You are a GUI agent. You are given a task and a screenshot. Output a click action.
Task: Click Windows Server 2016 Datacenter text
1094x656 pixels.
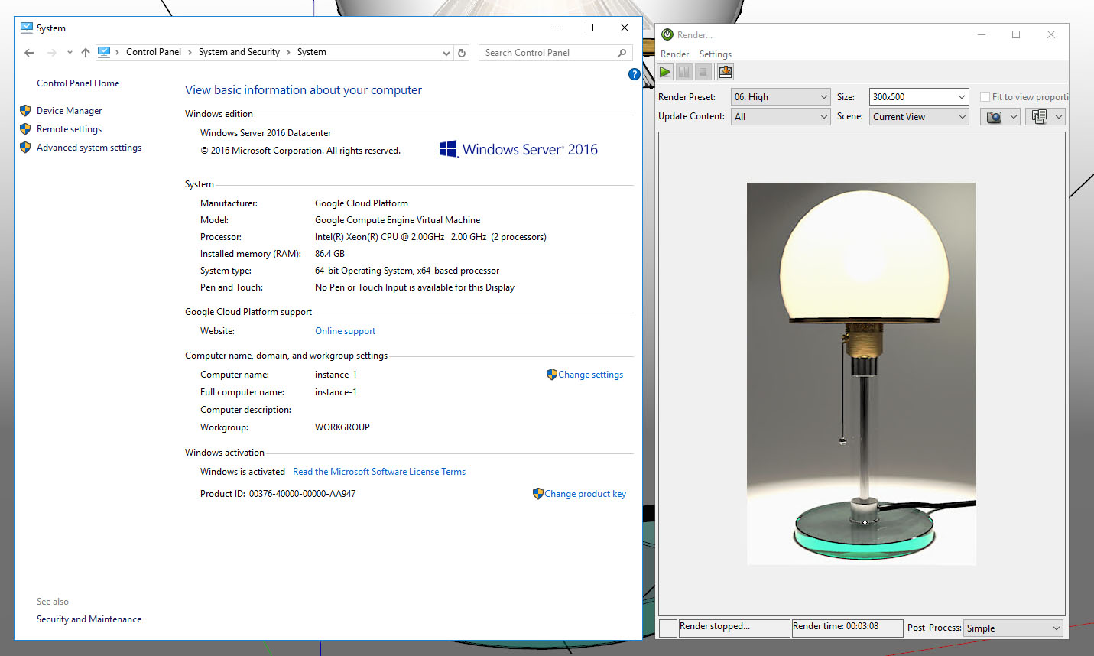point(265,133)
